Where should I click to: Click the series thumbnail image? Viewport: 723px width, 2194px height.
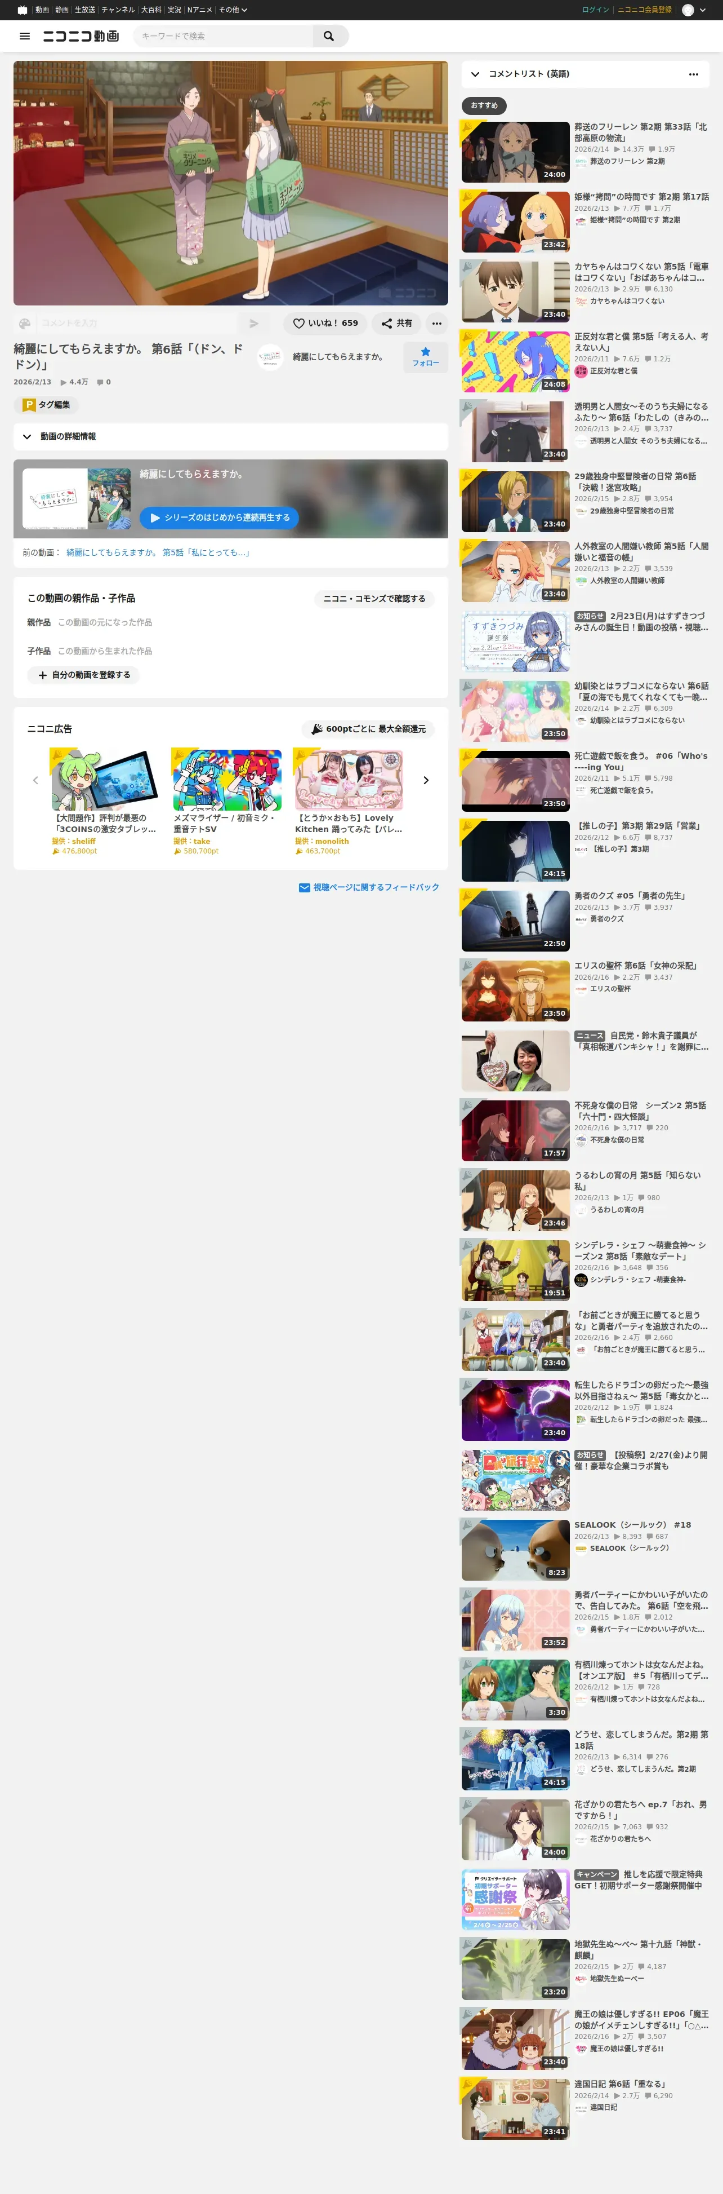pos(77,498)
